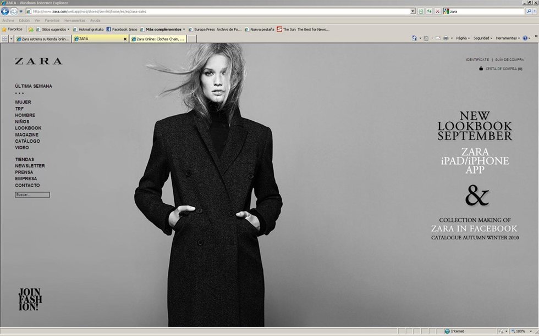Open the RSS feeds icon
The width and height of the screenshot is (539, 336).
pos(426,38)
